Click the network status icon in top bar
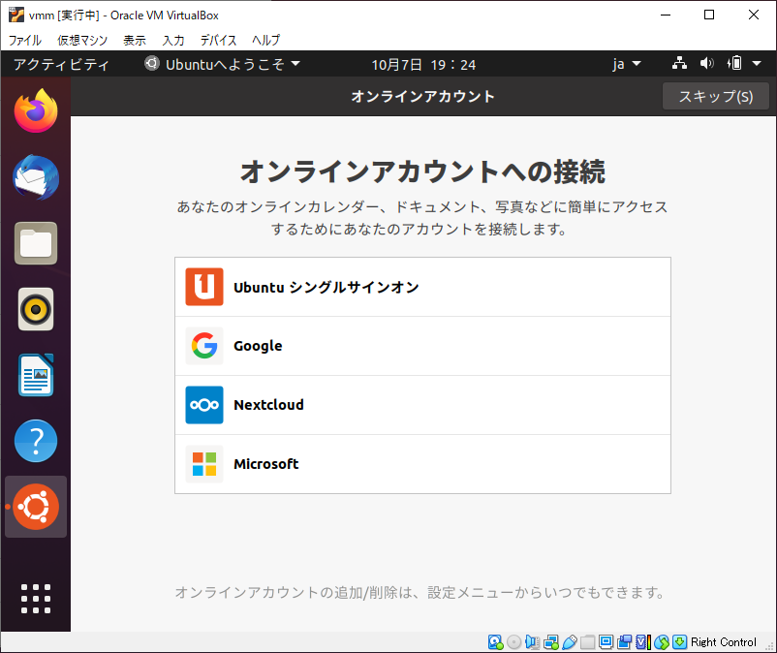This screenshot has width=777, height=653. pos(679,63)
